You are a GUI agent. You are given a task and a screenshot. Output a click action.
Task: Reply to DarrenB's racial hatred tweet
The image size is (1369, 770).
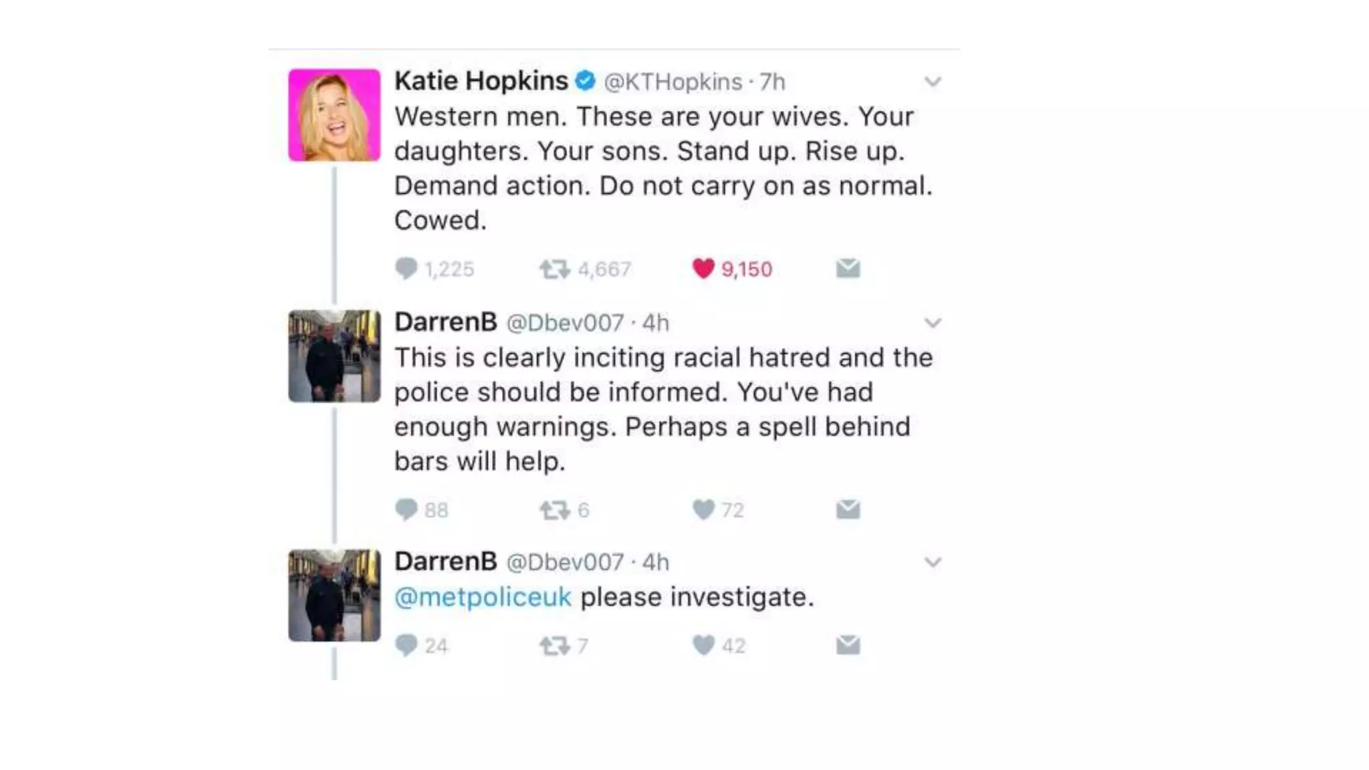pyautogui.click(x=406, y=510)
